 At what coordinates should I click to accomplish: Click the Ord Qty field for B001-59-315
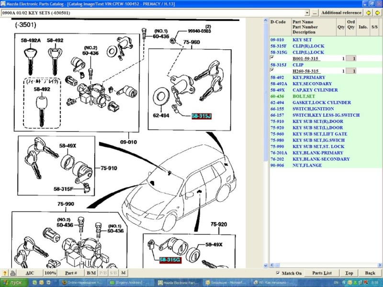(x=351, y=58)
